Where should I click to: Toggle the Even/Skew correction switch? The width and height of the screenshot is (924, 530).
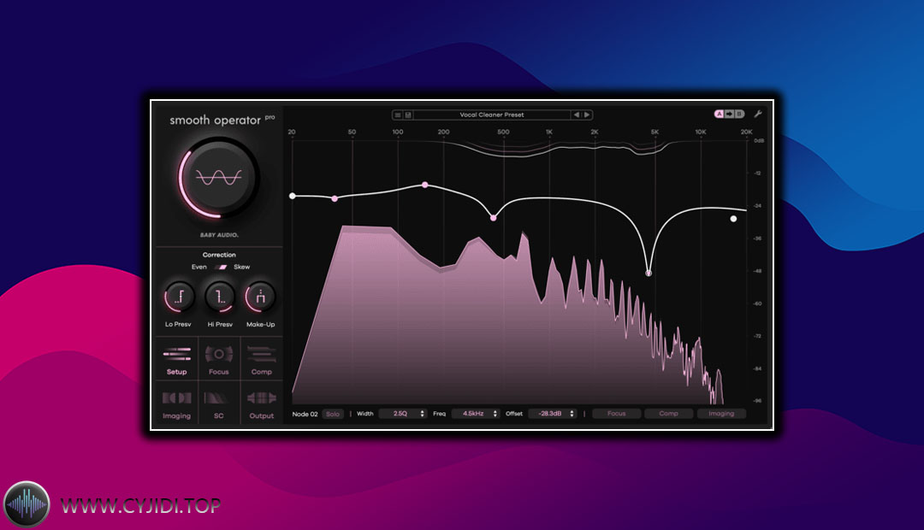221,268
